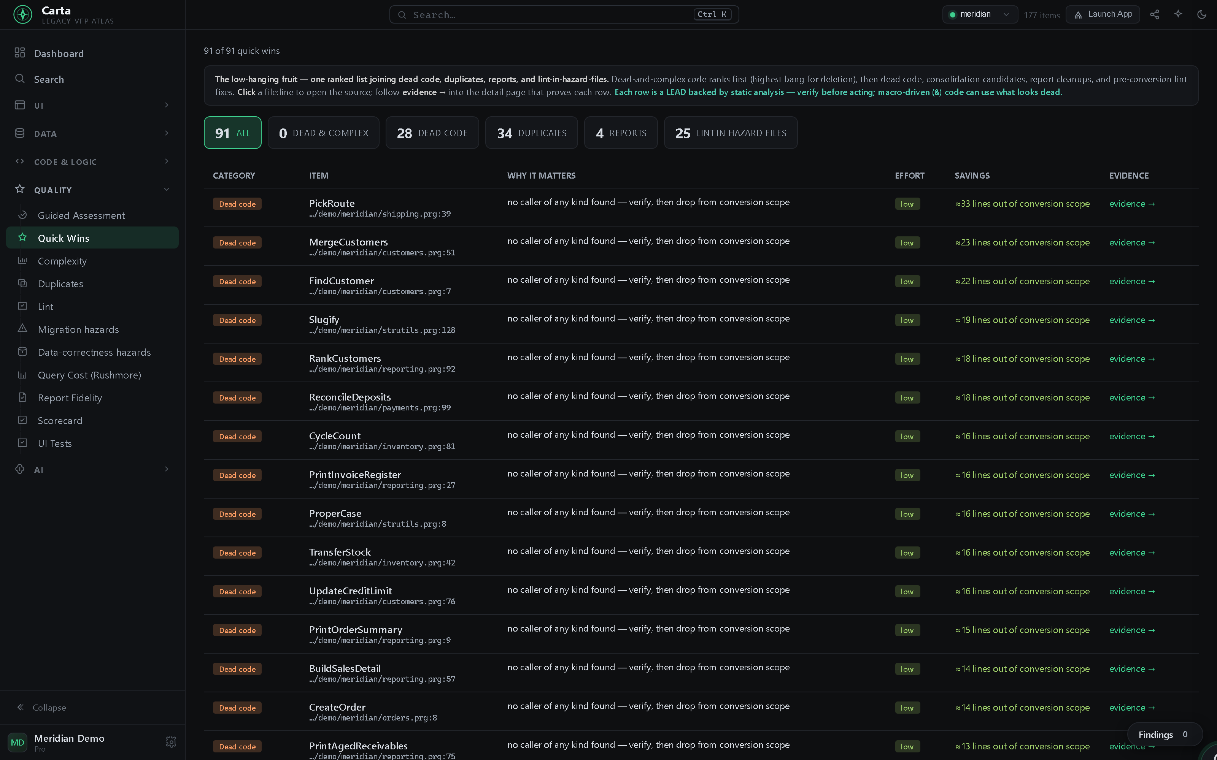Select the 28 DEAD CODE filter
The width and height of the screenshot is (1217, 760).
point(432,133)
